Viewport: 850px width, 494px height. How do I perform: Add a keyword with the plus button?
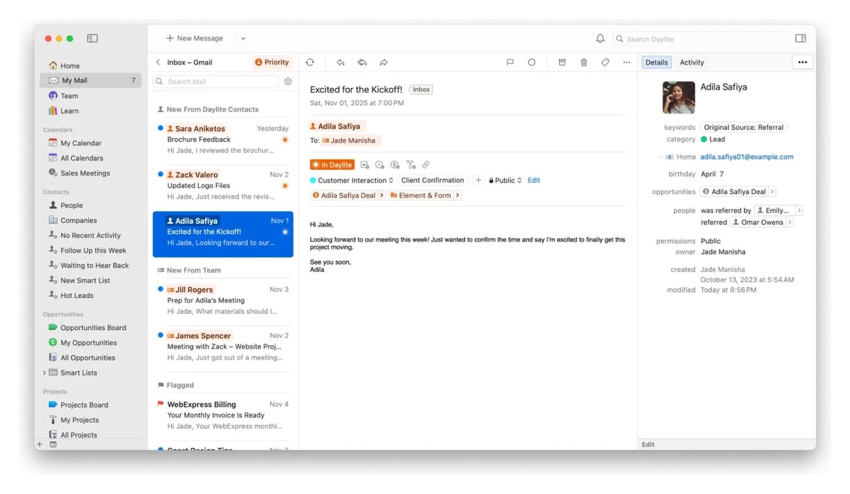[x=478, y=181]
